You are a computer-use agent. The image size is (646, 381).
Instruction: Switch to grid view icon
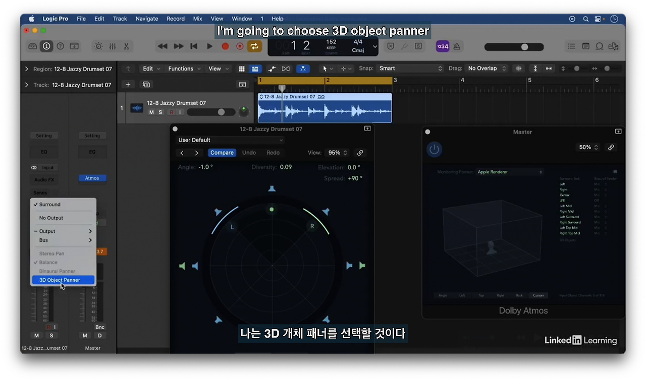(242, 69)
